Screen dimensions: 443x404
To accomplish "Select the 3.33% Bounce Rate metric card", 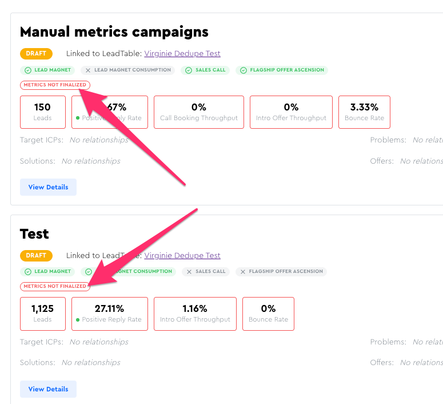I will (x=365, y=112).
